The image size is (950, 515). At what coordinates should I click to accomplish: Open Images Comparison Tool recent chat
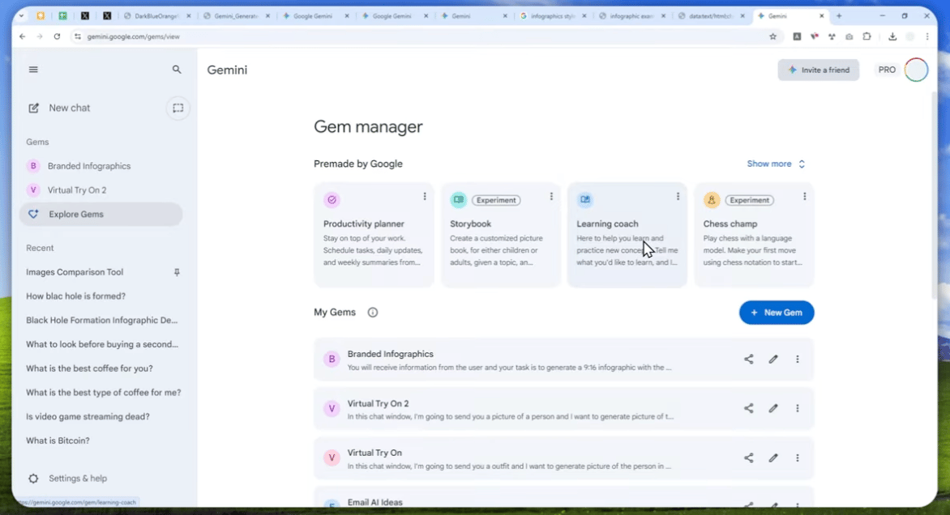pos(75,272)
